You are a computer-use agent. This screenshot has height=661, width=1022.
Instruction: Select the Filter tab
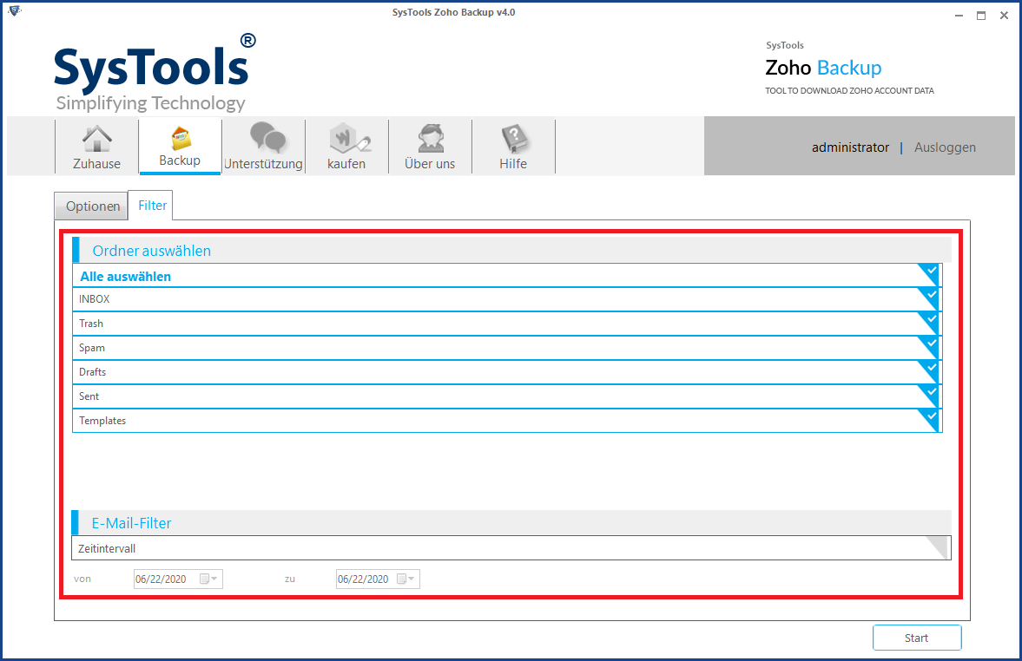(x=151, y=206)
